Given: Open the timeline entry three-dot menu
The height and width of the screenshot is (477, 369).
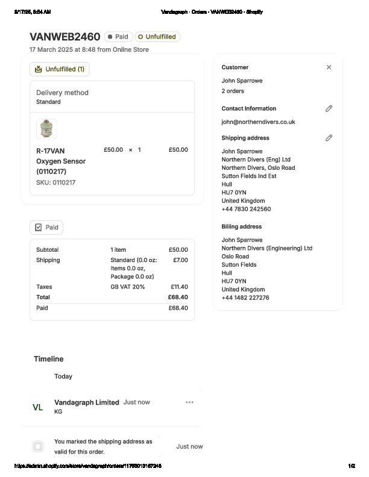Looking at the screenshot, I should pos(190,402).
